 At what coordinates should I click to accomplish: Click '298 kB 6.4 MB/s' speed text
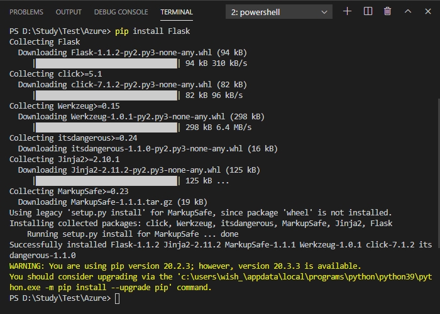click(x=218, y=127)
